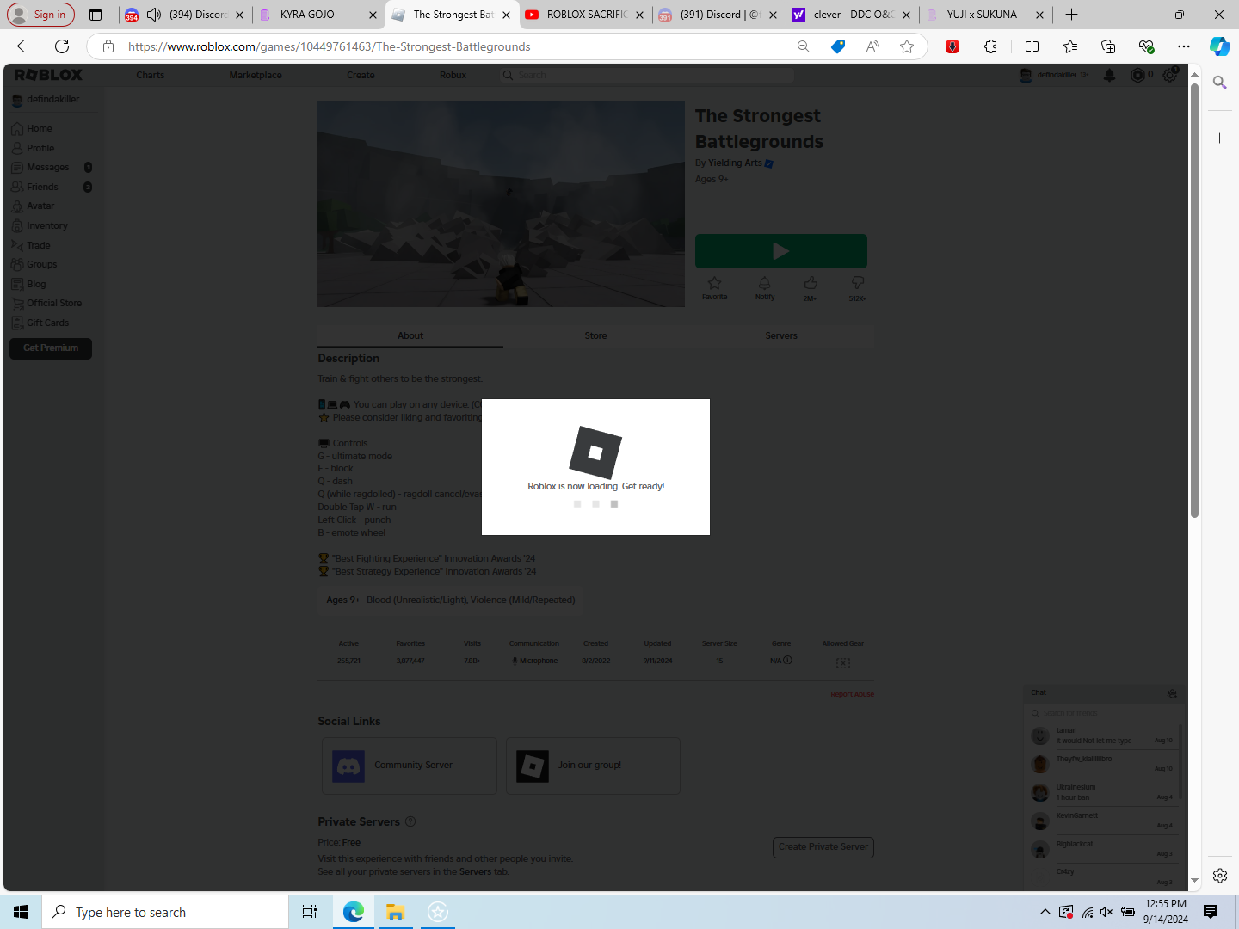Image resolution: width=1239 pixels, height=929 pixels.
Task: Click the thumbs-down dislike icon
Action: [x=857, y=282]
